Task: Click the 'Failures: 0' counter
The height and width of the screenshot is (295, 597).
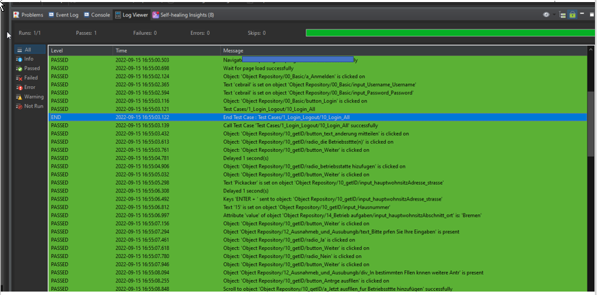Action: click(145, 33)
